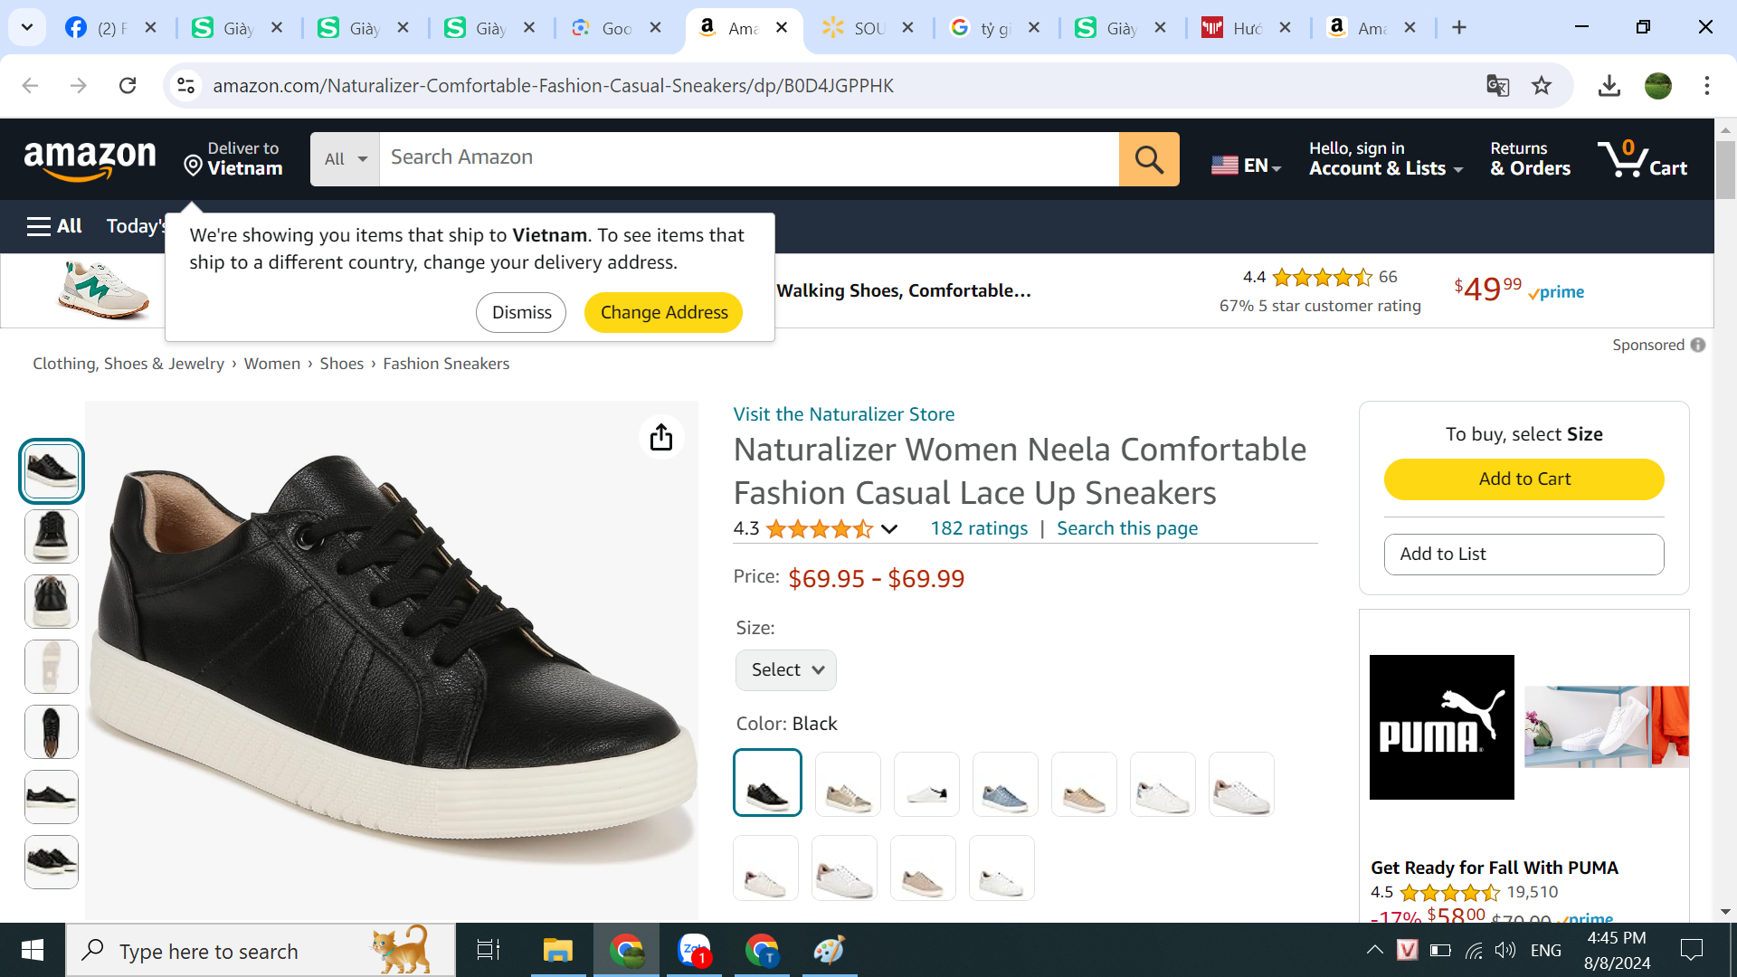Open the All search category dropdown
This screenshot has height=977, width=1737.
[x=345, y=159]
